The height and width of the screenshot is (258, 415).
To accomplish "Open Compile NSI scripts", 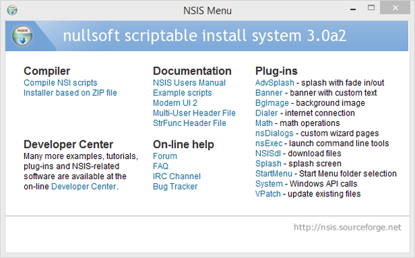I will pyautogui.click(x=60, y=83).
